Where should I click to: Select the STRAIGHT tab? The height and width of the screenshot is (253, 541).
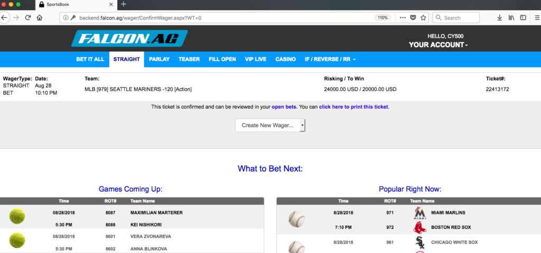127,59
